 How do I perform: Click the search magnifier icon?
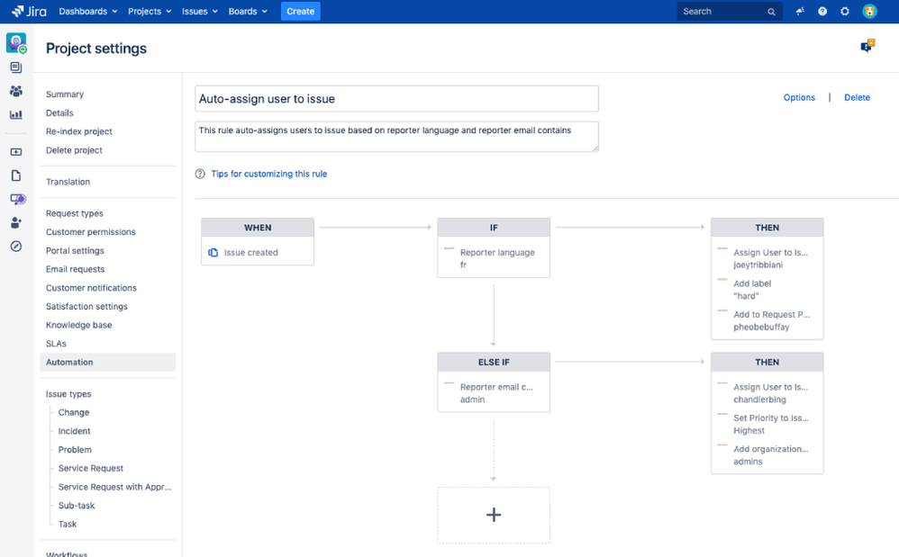[x=772, y=12]
